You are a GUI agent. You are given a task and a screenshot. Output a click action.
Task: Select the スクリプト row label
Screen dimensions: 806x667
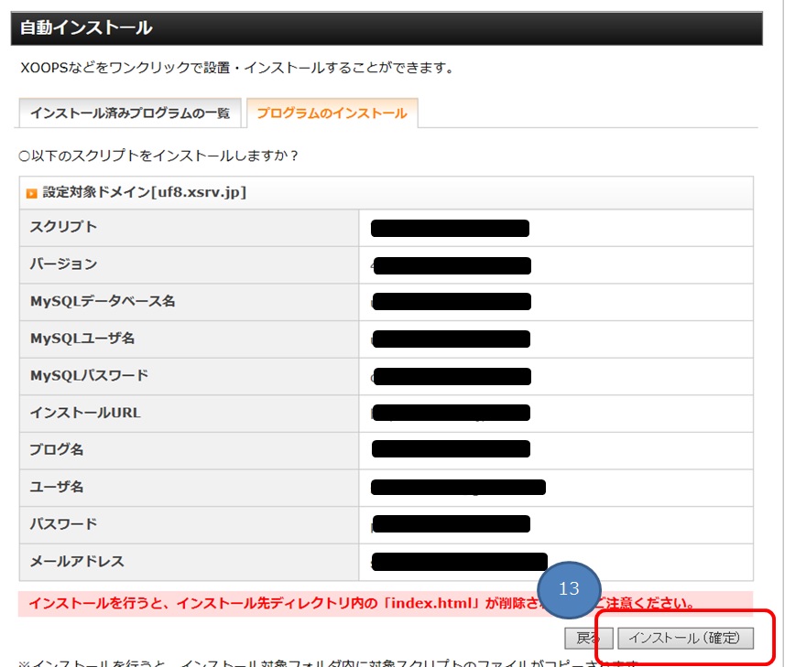coord(63,227)
